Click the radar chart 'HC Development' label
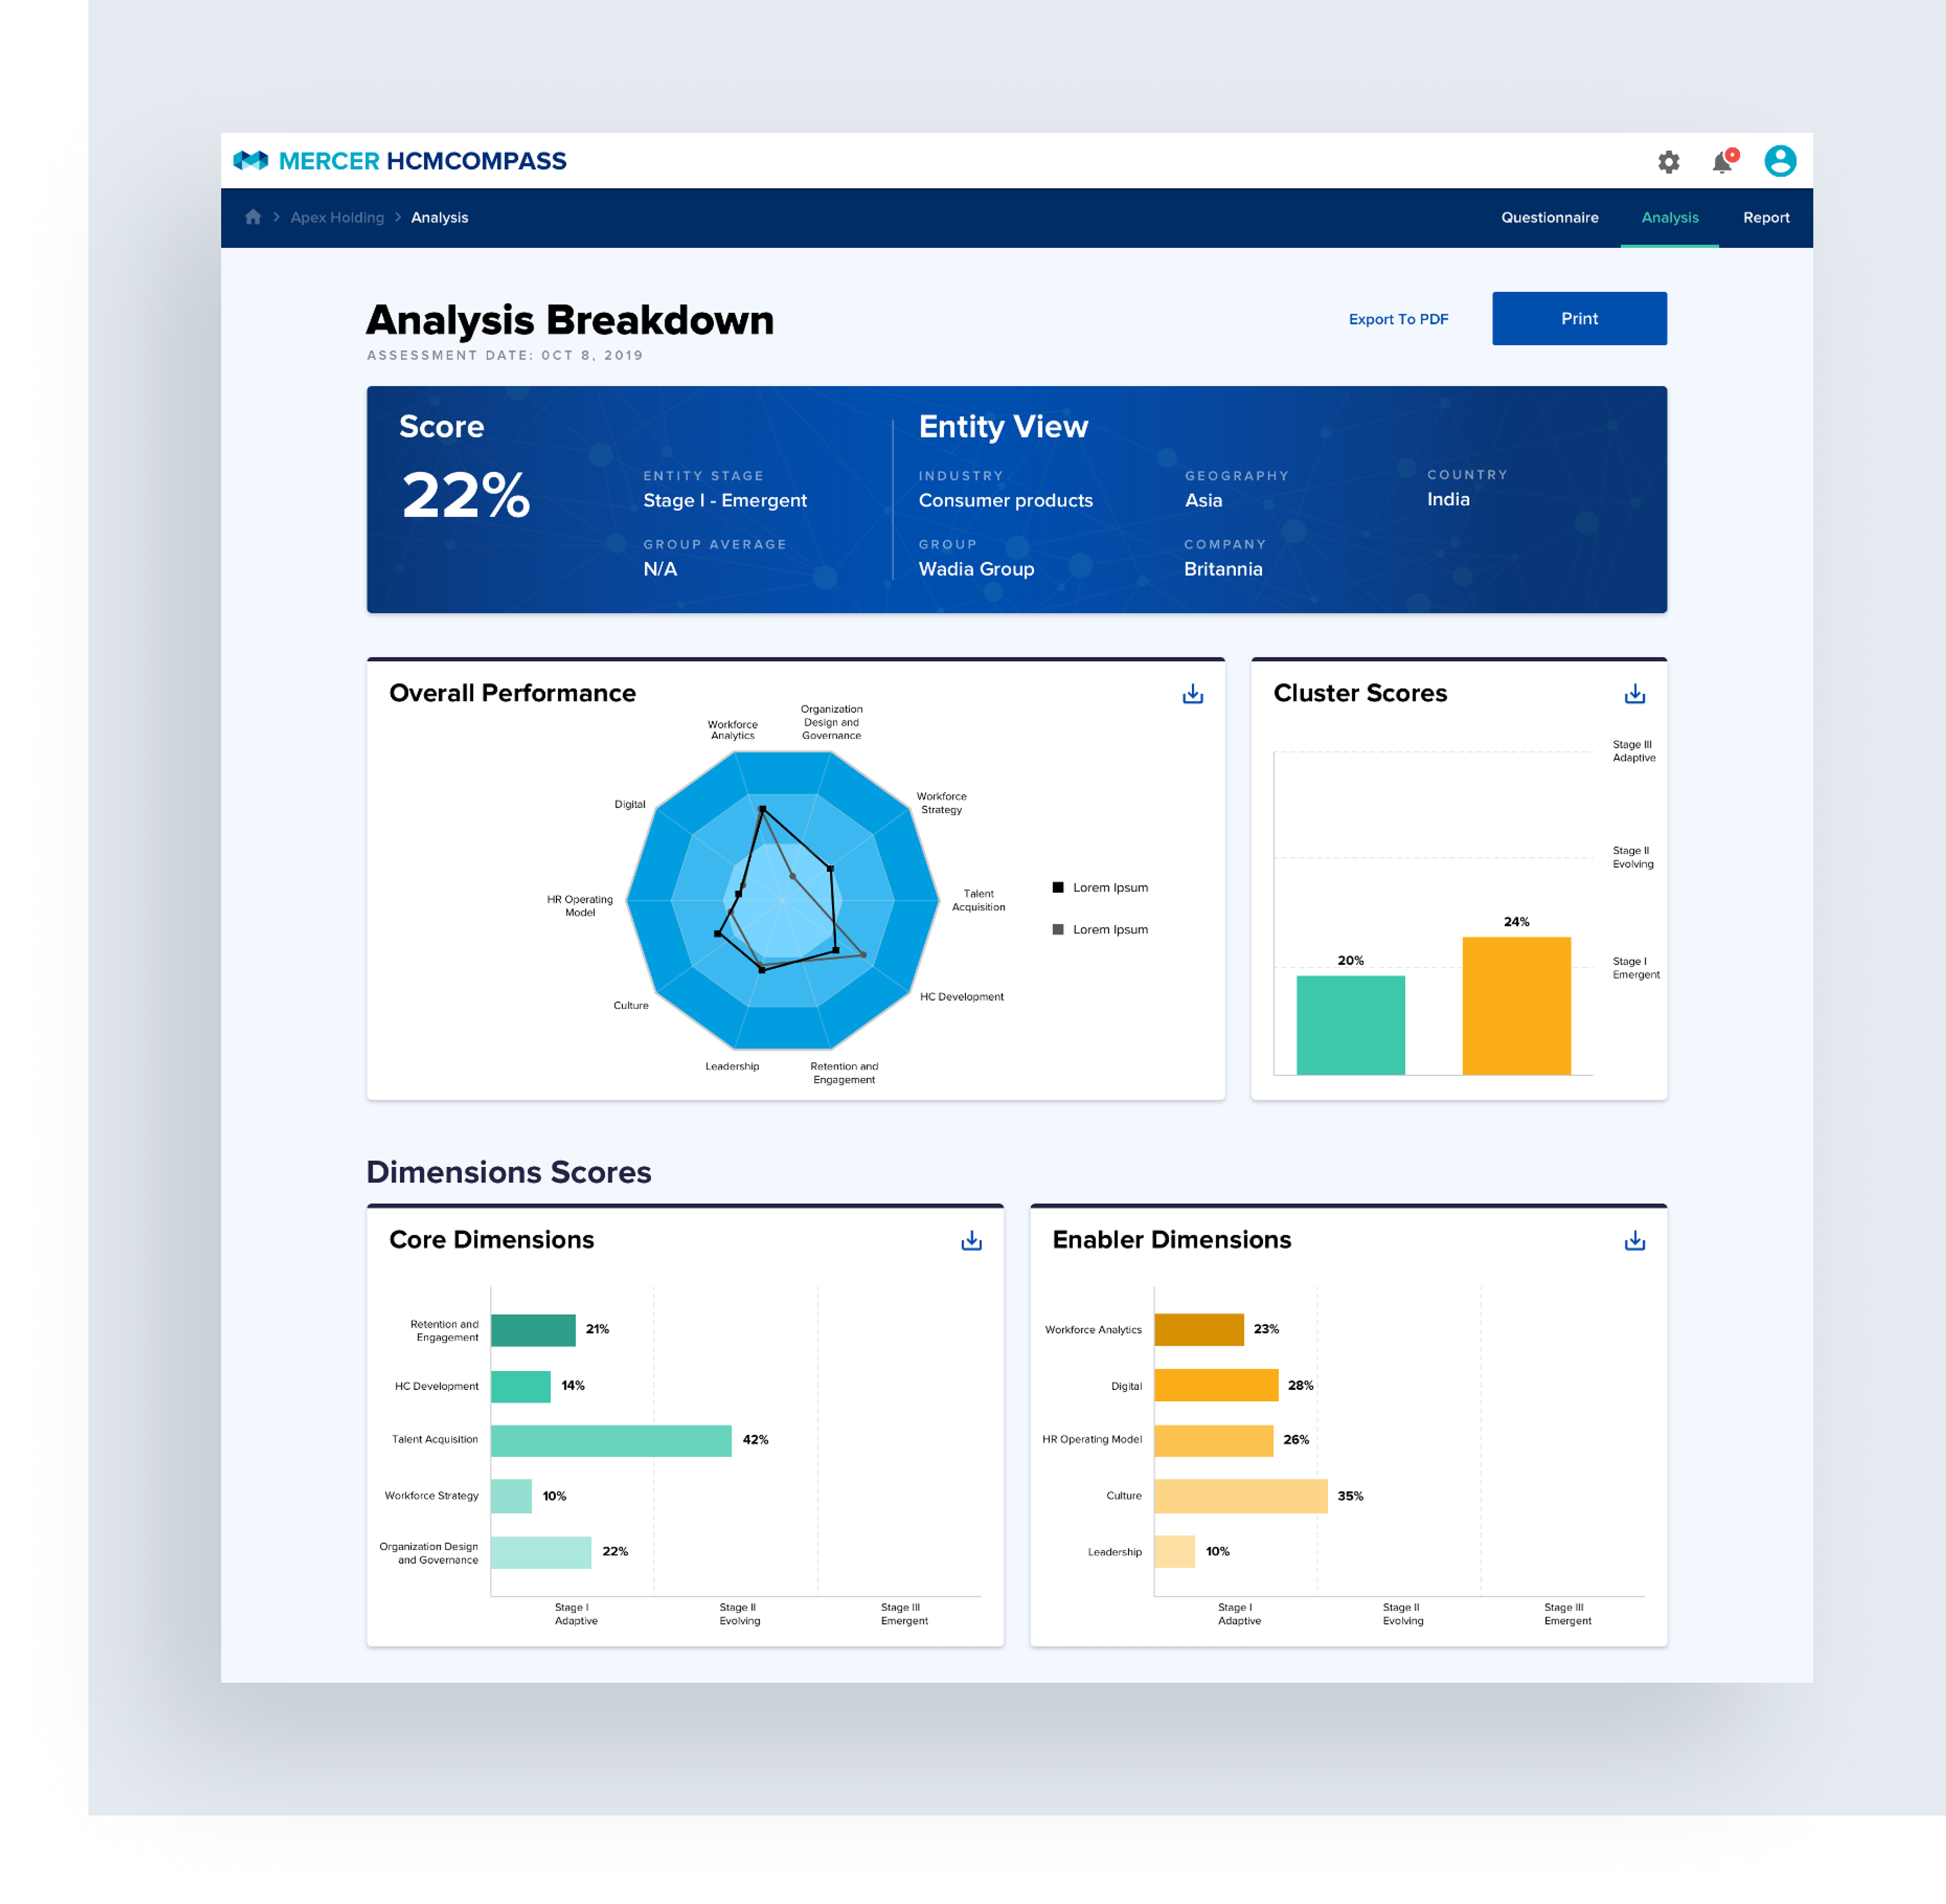1946x1904 pixels. pyautogui.click(x=960, y=997)
